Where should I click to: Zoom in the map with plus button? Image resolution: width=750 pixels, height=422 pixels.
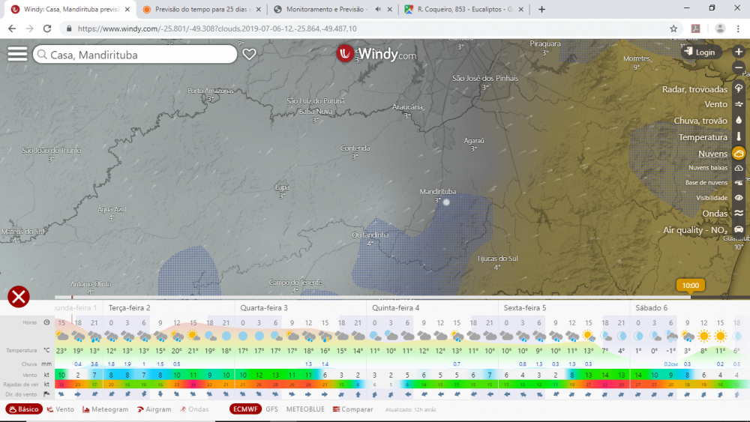point(739,52)
